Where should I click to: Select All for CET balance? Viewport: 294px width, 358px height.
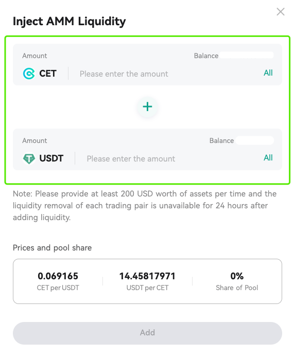pyautogui.click(x=268, y=73)
